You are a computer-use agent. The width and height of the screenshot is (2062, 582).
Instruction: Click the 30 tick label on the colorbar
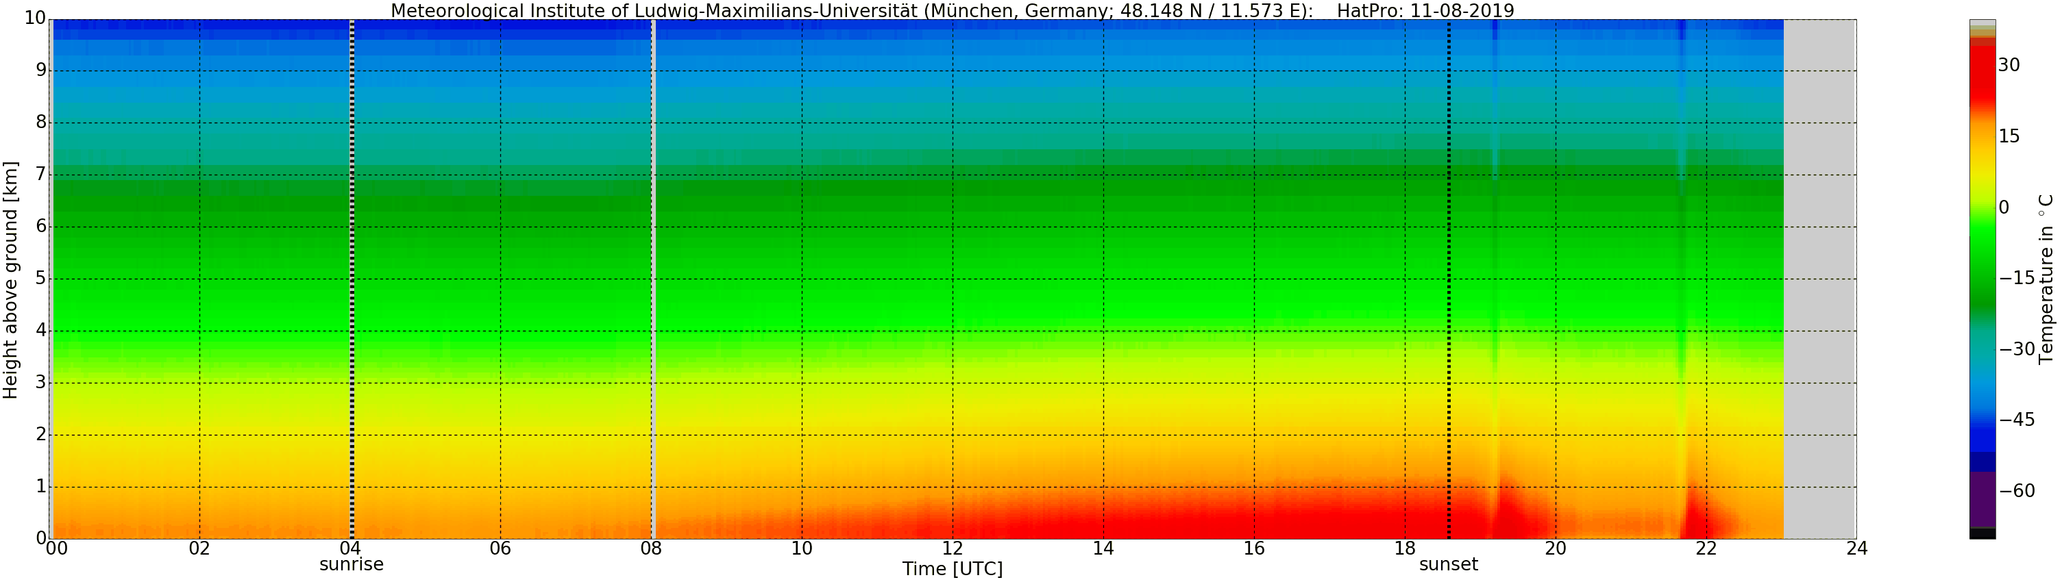pos(2009,66)
